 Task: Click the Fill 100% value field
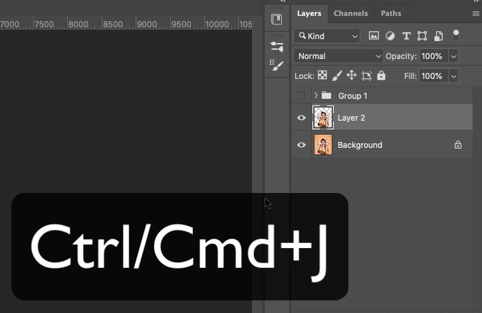[433, 76]
